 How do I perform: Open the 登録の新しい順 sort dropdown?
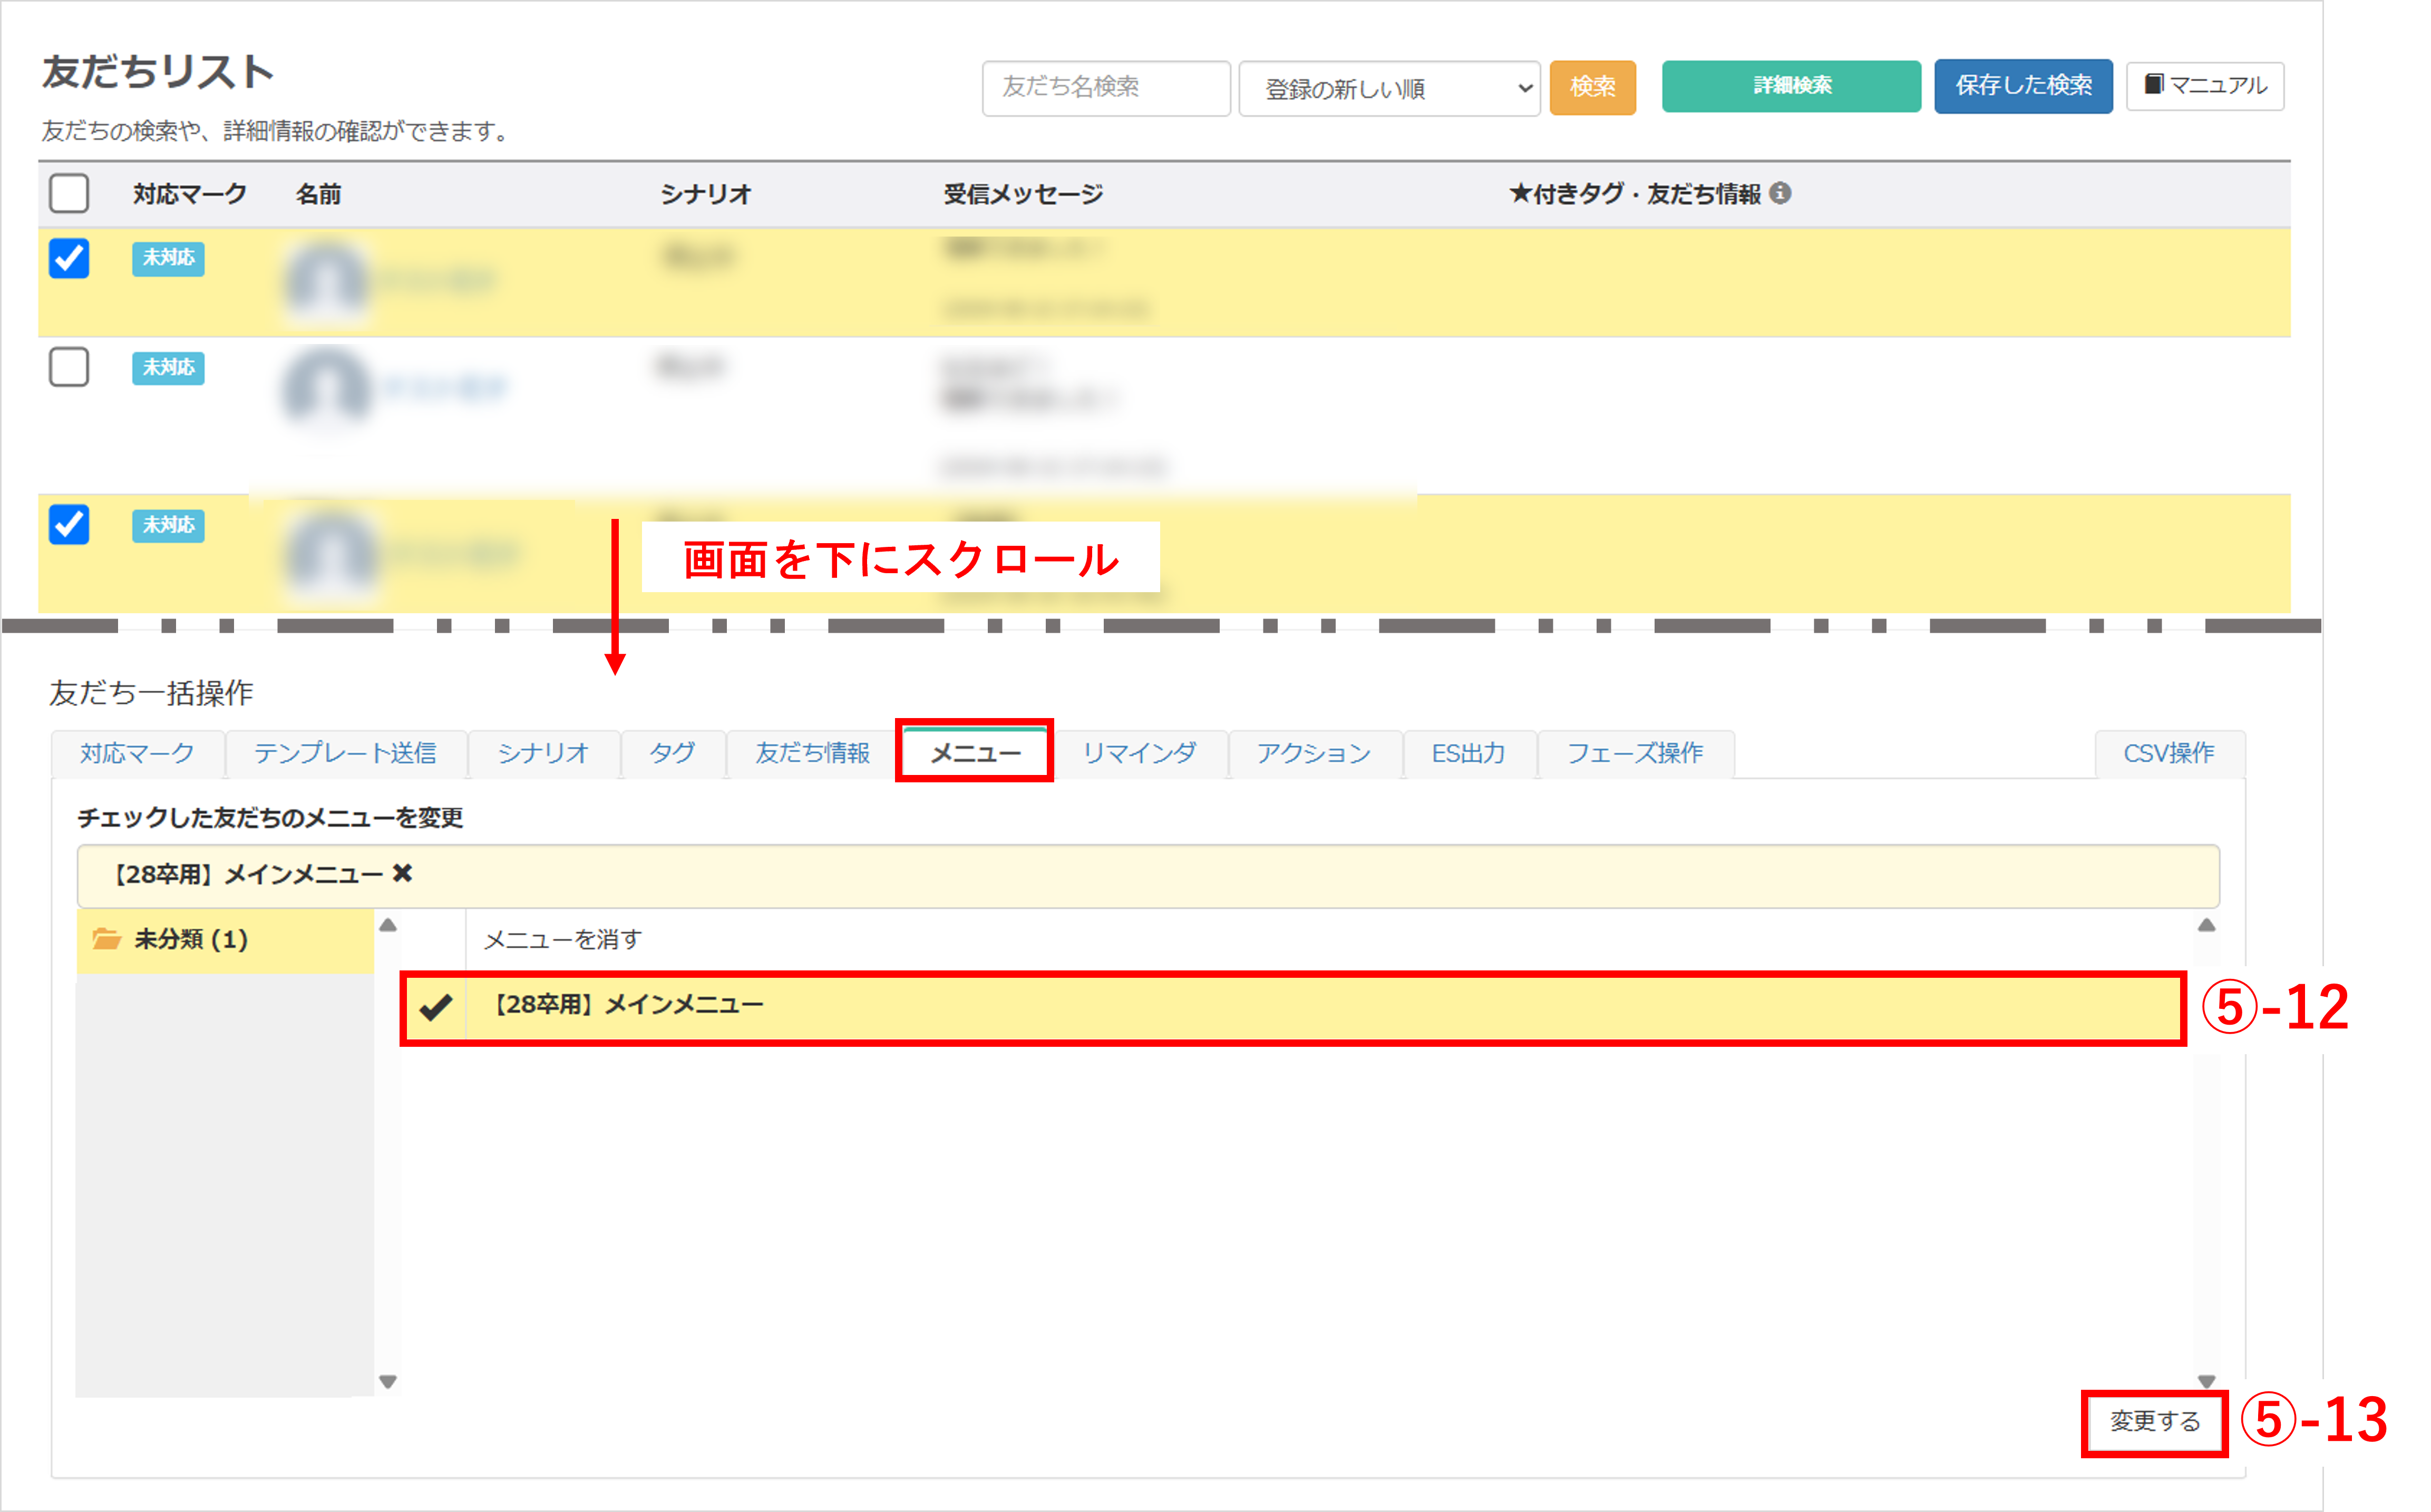coord(1388,89)
